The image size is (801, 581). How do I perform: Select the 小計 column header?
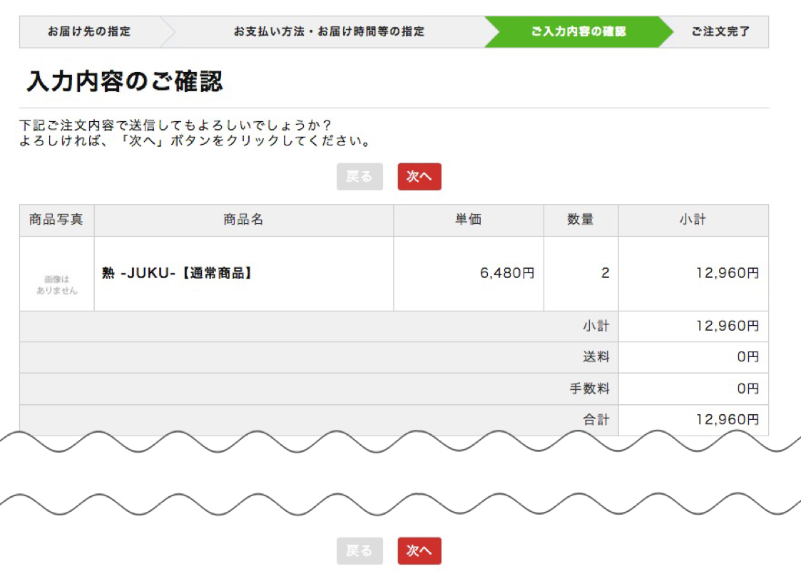(694, 220)
